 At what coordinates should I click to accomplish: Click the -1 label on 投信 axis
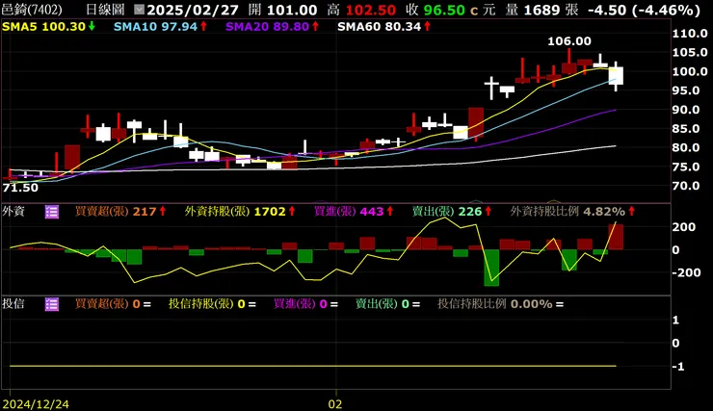click(678, 367)
